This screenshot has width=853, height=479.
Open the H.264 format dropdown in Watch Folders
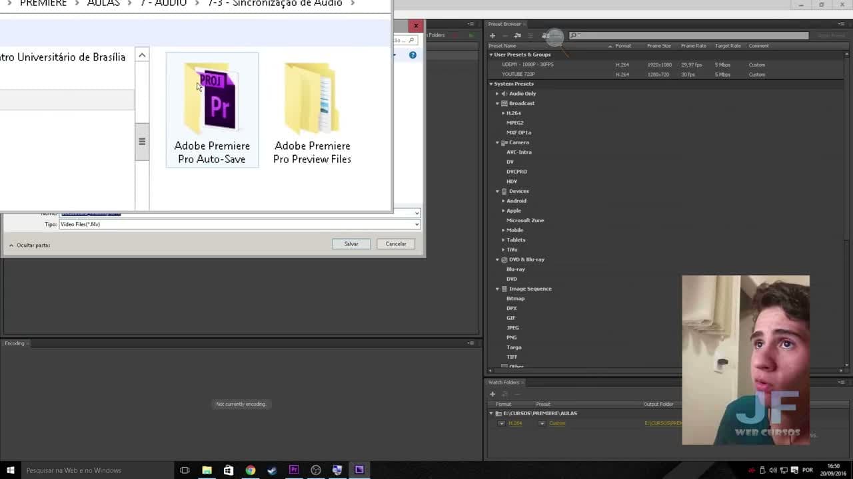[x=501, y=423]
